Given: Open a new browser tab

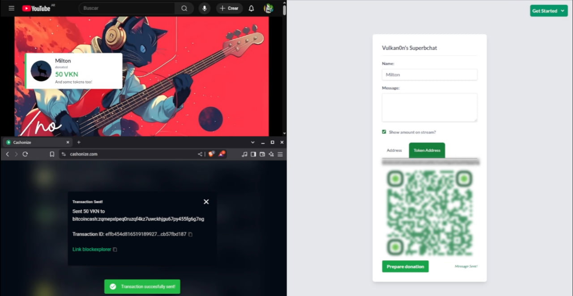Looking at the screenshot, I should tap(79, 142).
